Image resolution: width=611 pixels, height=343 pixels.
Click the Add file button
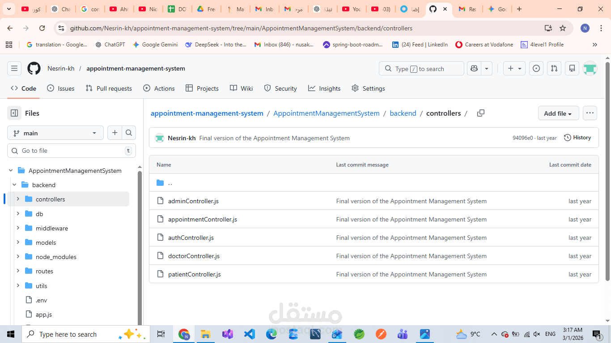[x=558, y=113]
